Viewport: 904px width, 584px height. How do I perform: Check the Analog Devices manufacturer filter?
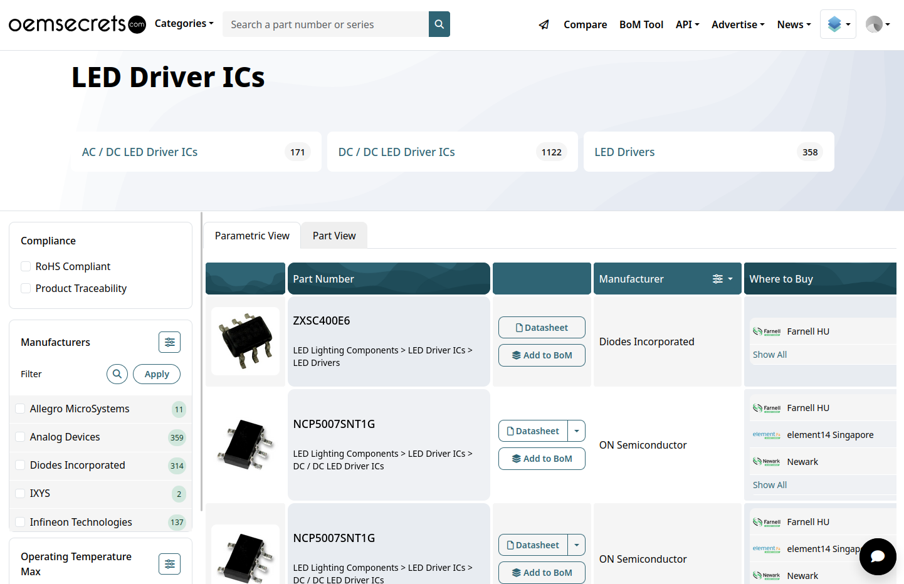20,437
